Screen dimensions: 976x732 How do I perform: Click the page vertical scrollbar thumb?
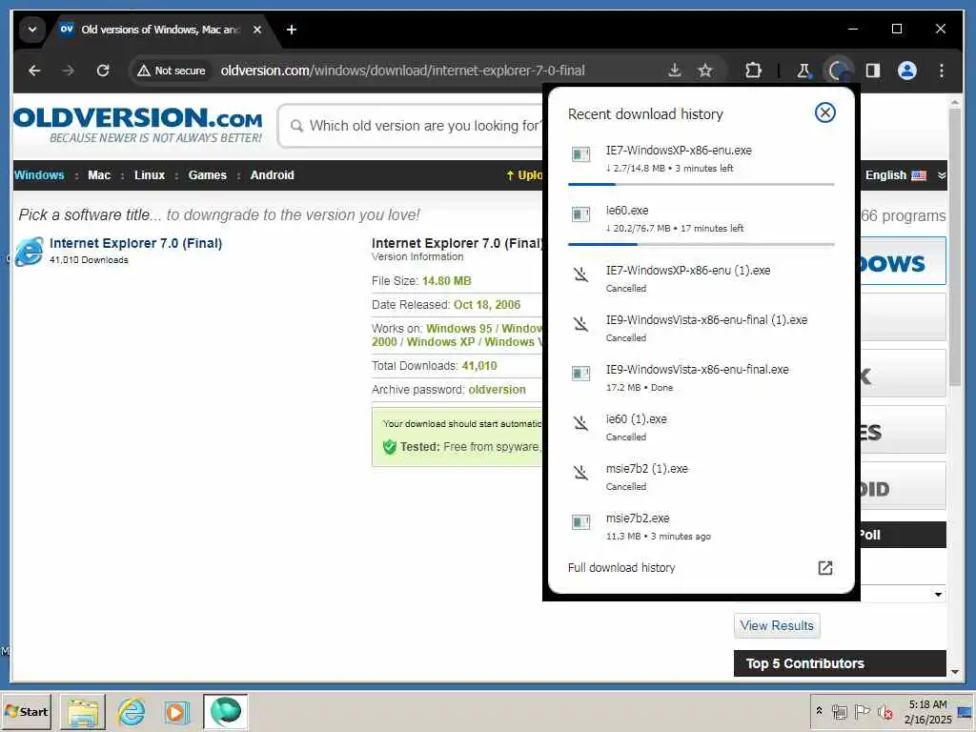[955, 247]
